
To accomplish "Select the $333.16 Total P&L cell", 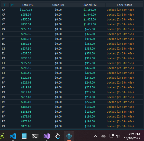I will click(x=26, y=58).
